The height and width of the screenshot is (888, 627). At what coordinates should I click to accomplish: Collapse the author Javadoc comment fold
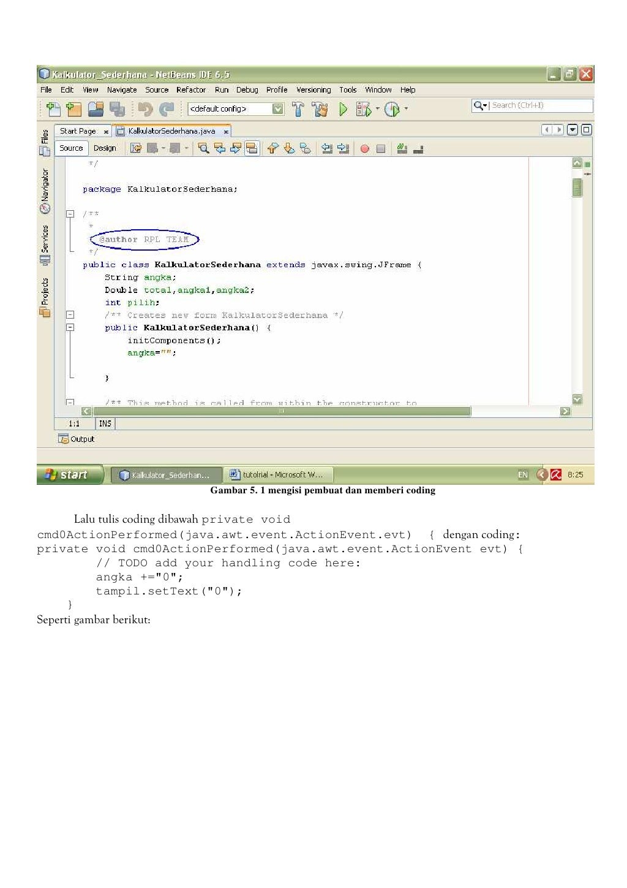(x=70, y=214)
